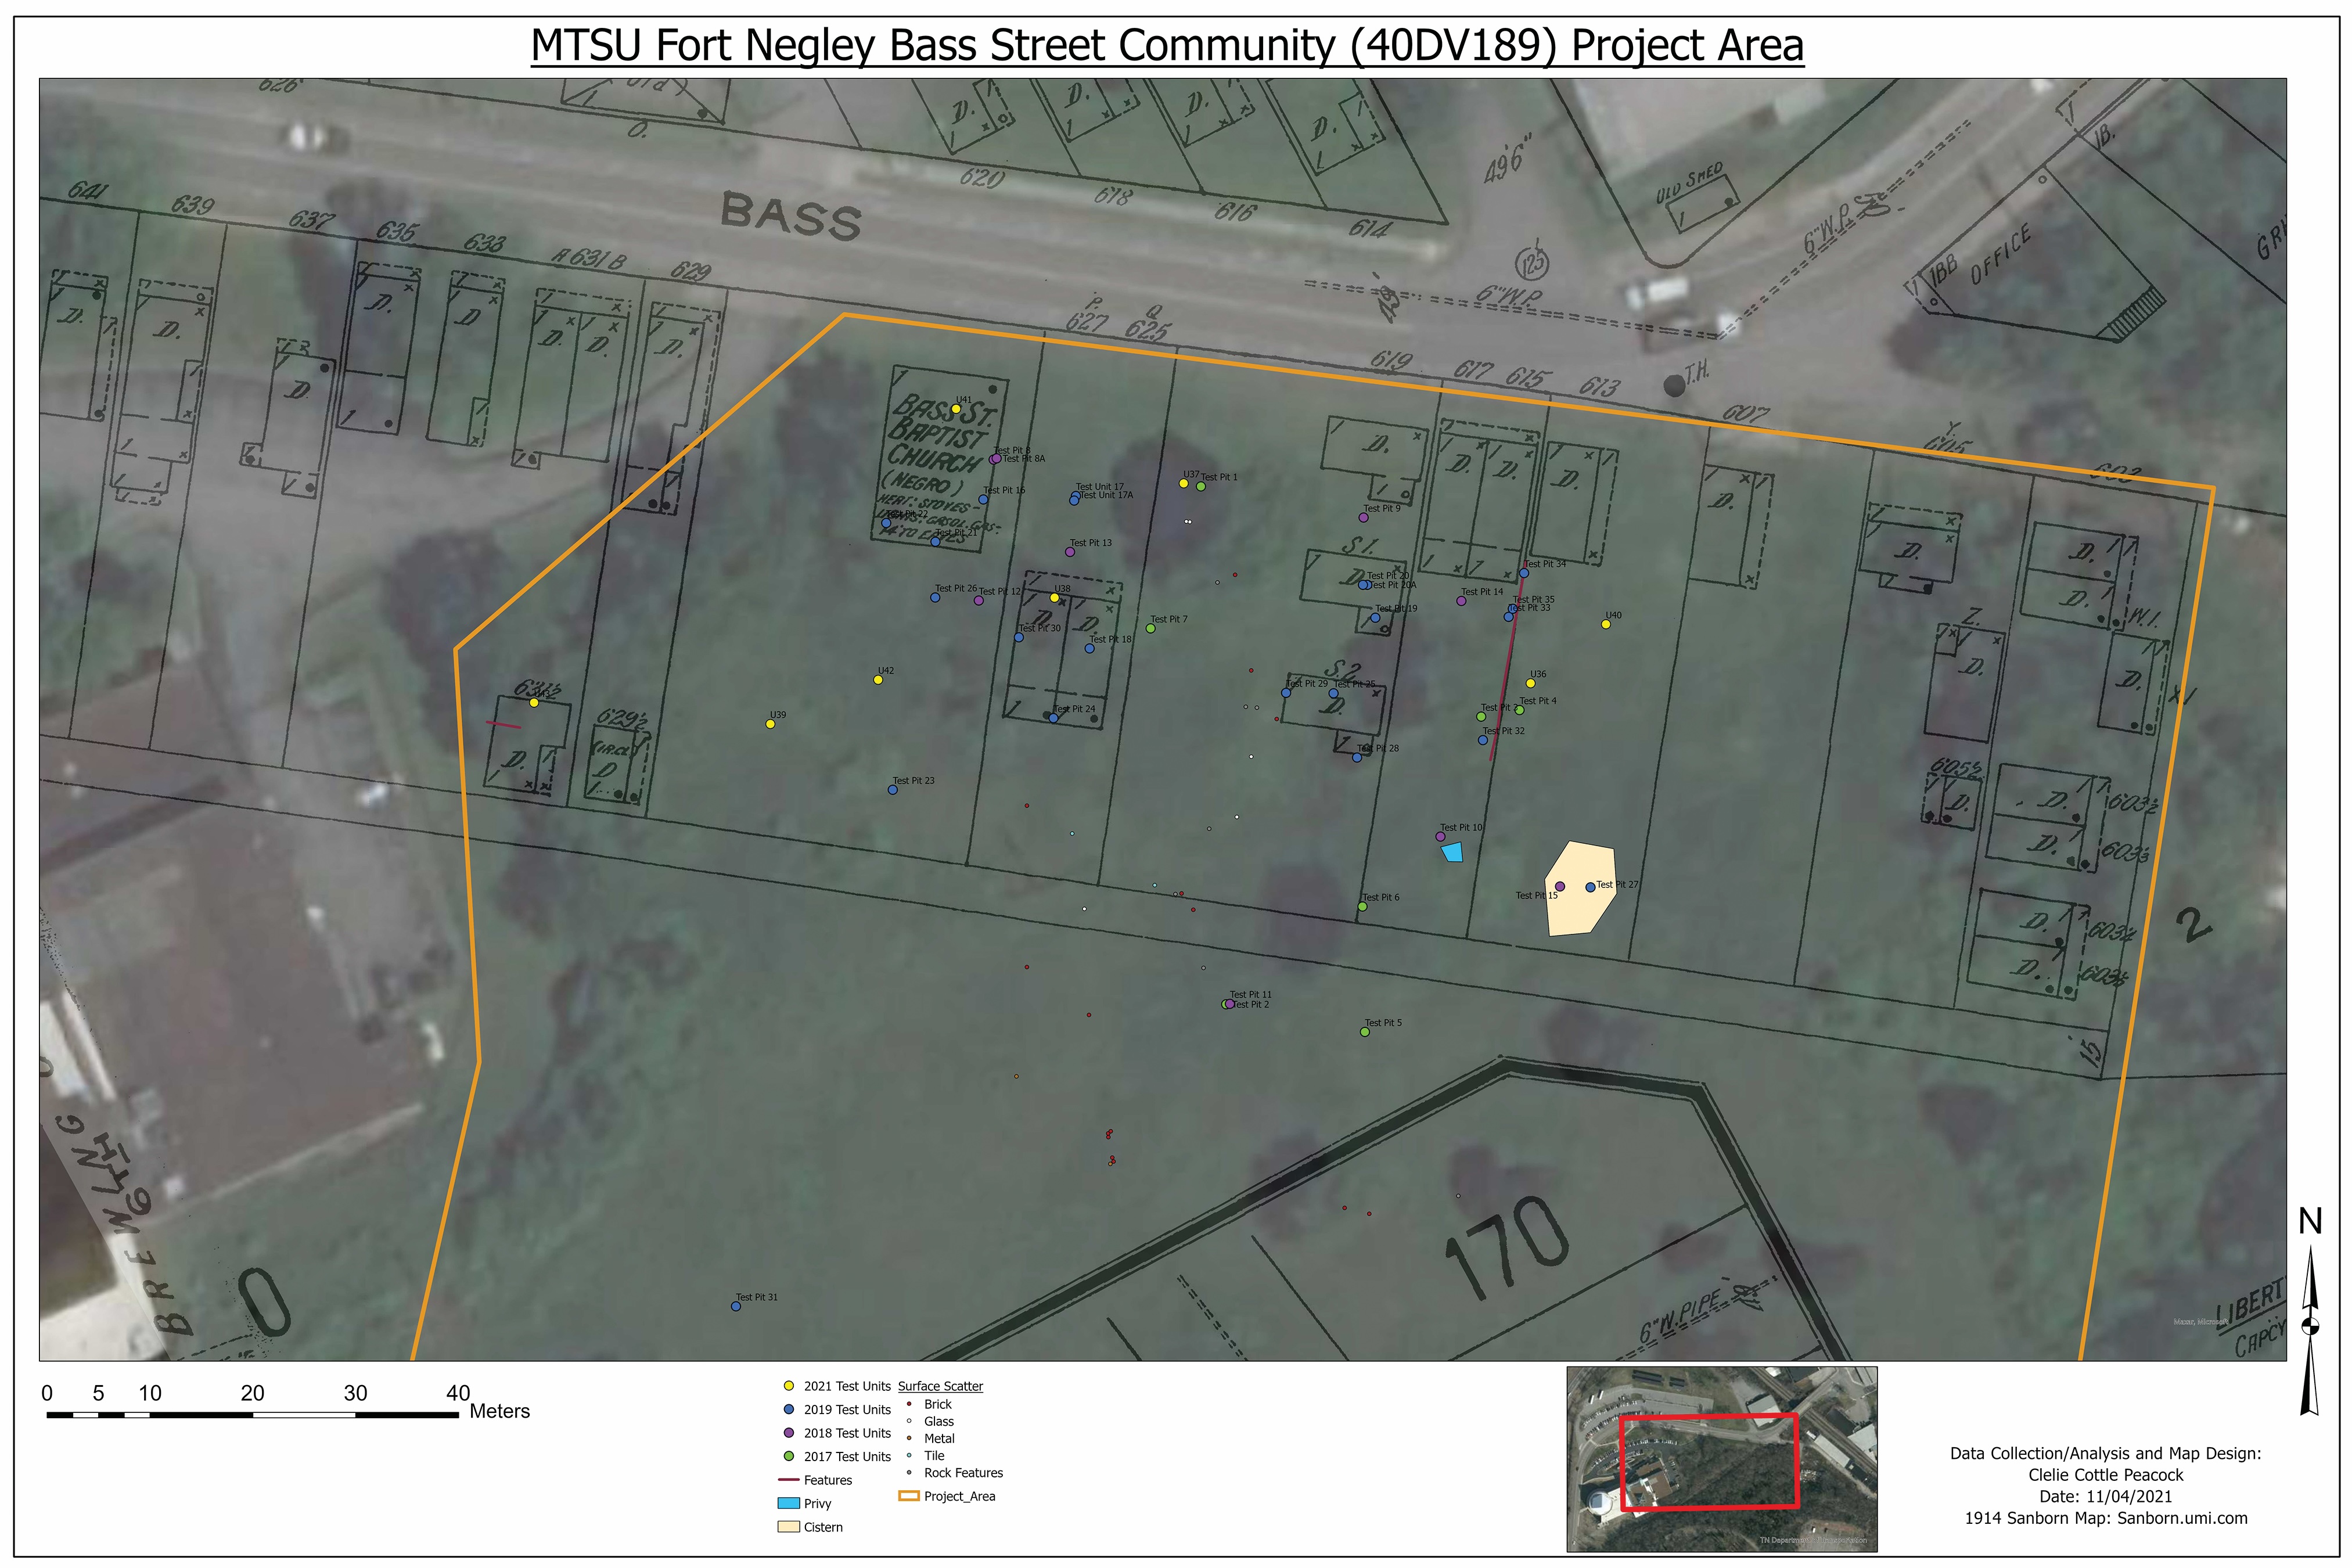Viewport: 2352px width, 1568px height.
Task: Select the blue Test Pit 23 marker
Action: [x=893, y=790]
